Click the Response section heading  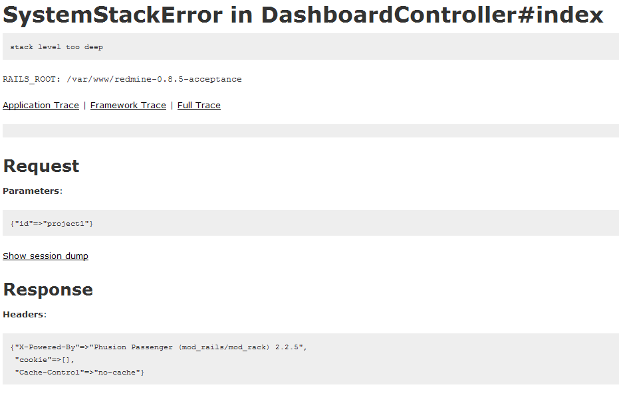pyautogui.click(x=48, y=290)
